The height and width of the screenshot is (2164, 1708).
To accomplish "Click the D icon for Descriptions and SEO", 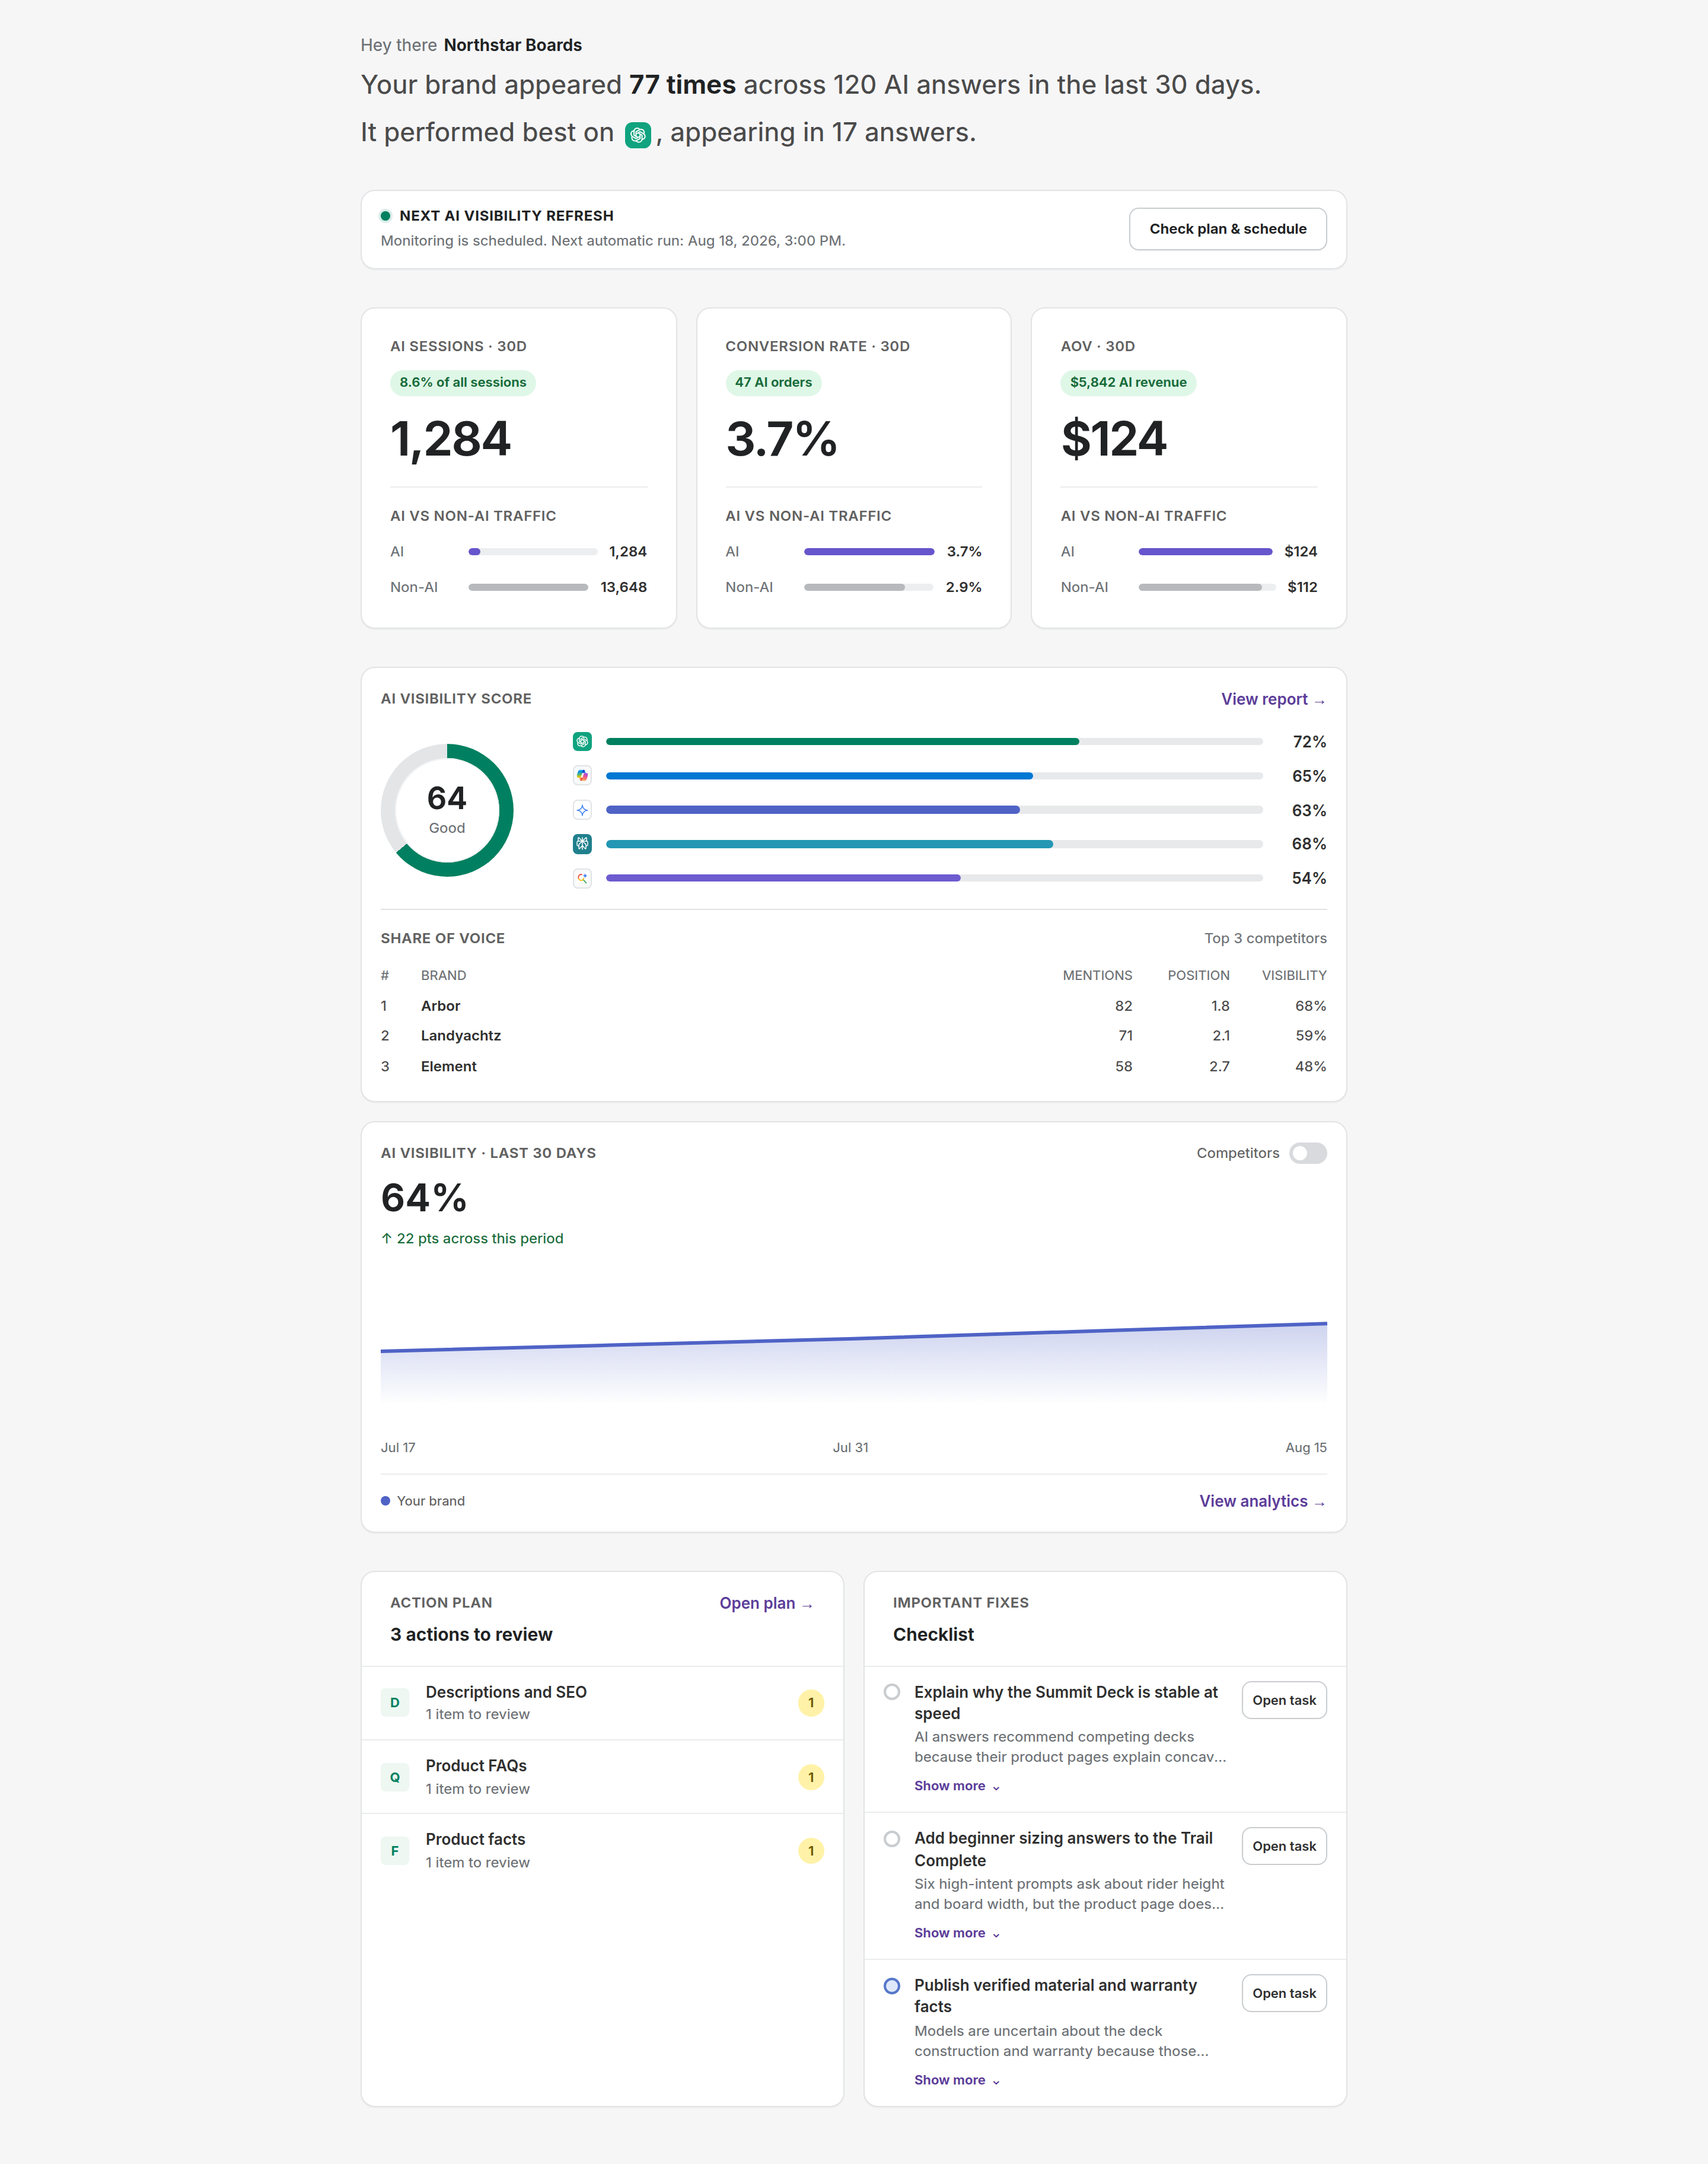I will pos(395,1702).
